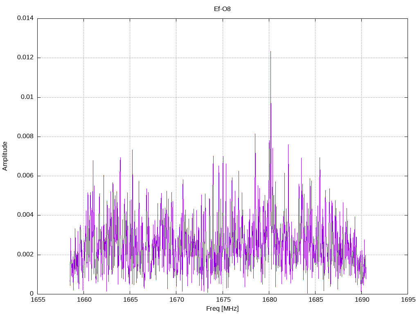Click the Freq [MHz] axis label
This screenshot has width=419, height=314.
point(222,309)
